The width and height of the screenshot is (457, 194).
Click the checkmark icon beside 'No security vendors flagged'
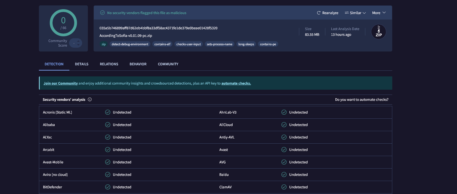tap(103, 13)
